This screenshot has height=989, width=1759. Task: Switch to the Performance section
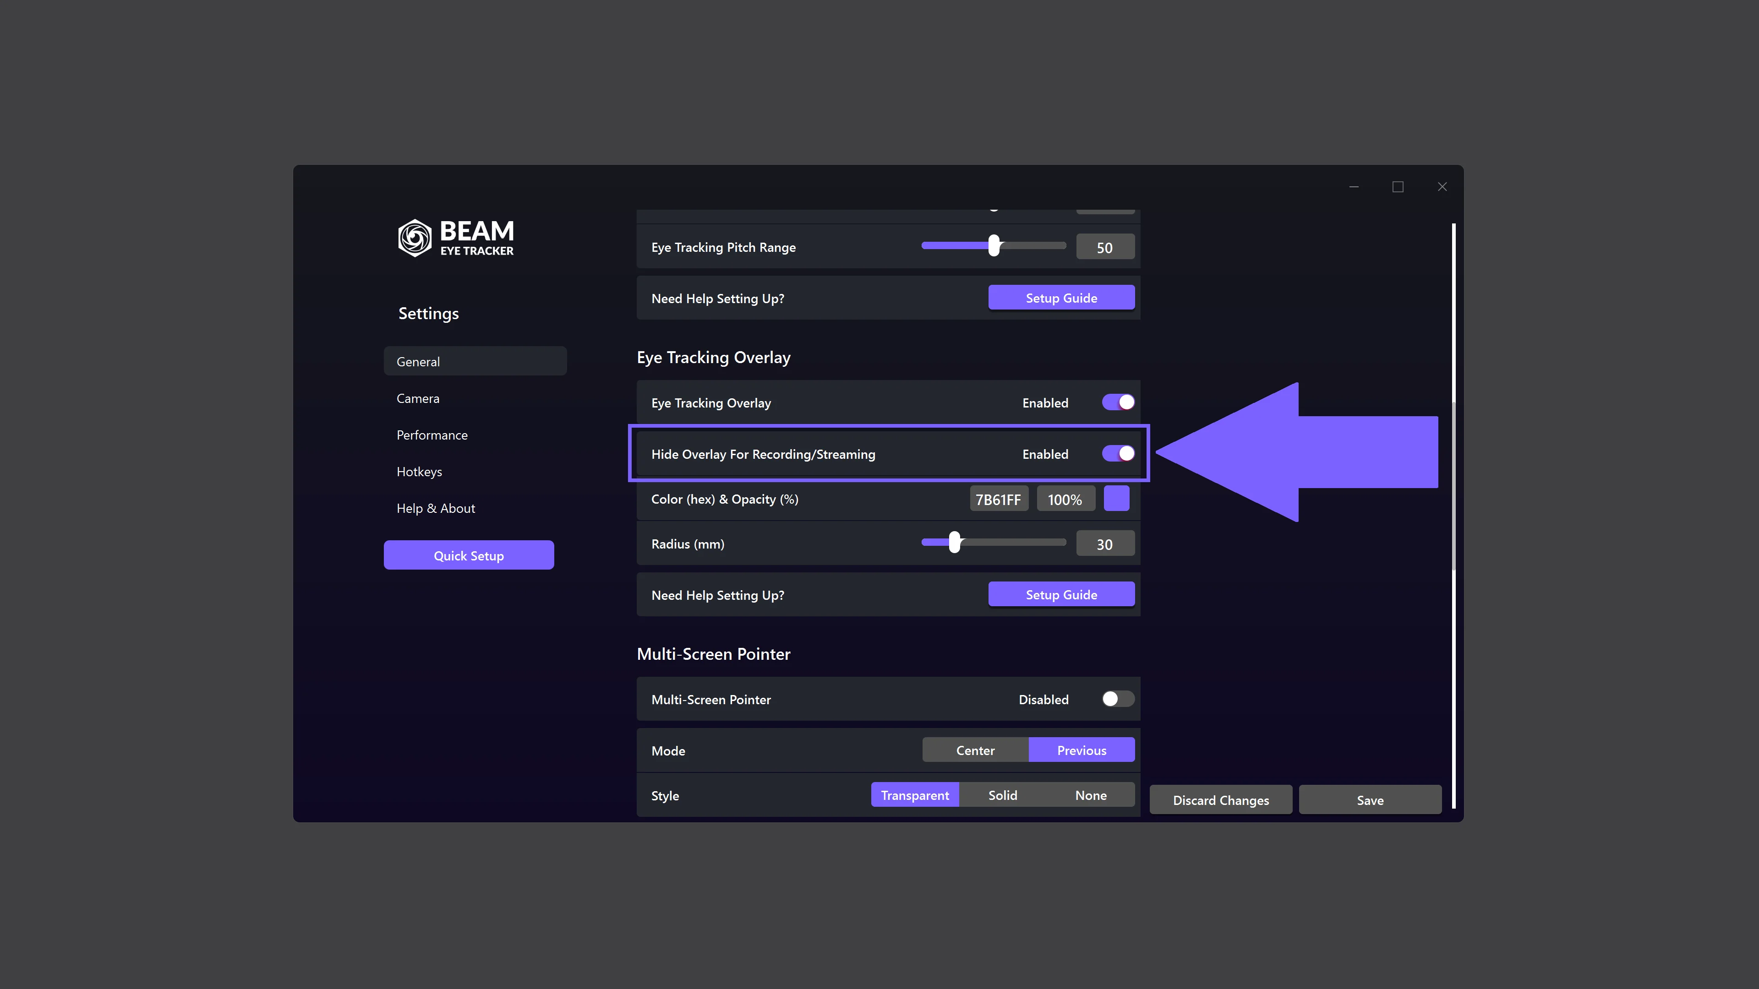coord(432,435)
